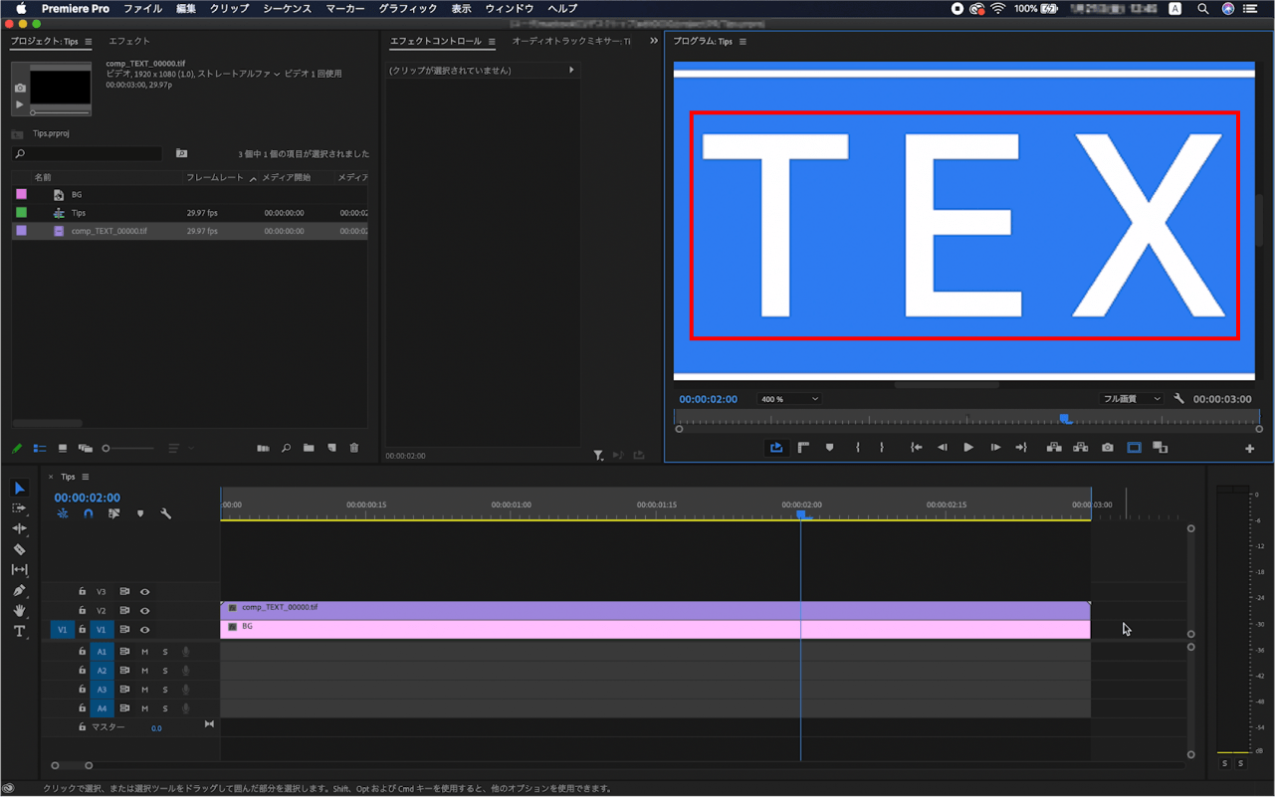Select the Type tool
Image resolution: width=1275 pixels, height=797 pixels.
click(19, 632)
